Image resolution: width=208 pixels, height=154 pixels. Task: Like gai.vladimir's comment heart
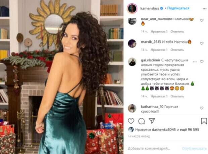(202, 62)
